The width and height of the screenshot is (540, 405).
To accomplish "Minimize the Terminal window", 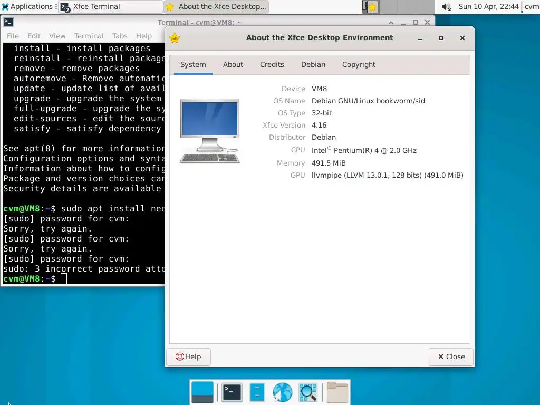I will (x=403, y=22).
